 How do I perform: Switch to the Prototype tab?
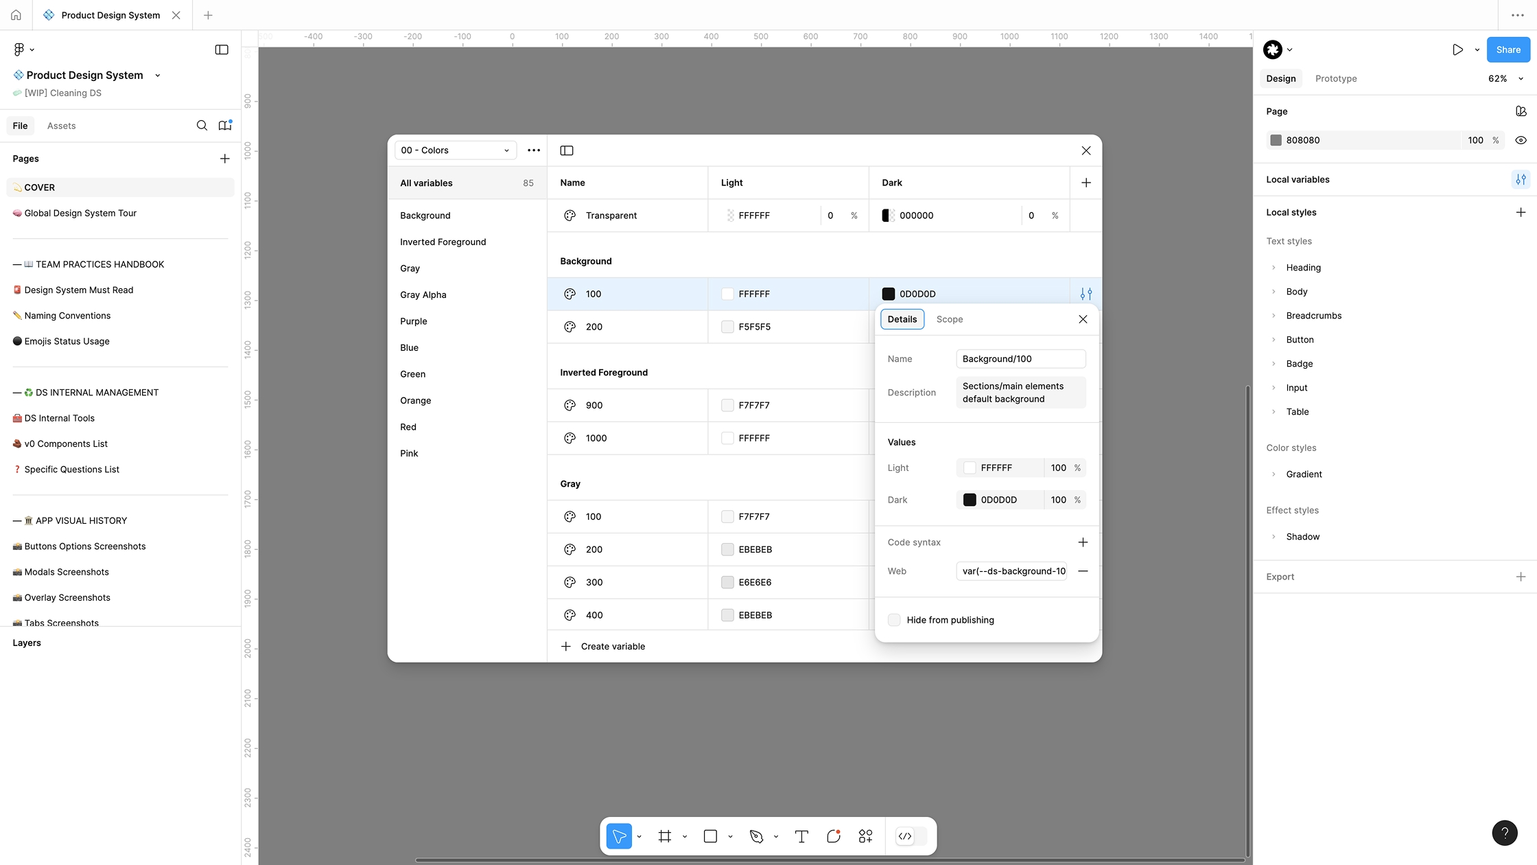1335,78
